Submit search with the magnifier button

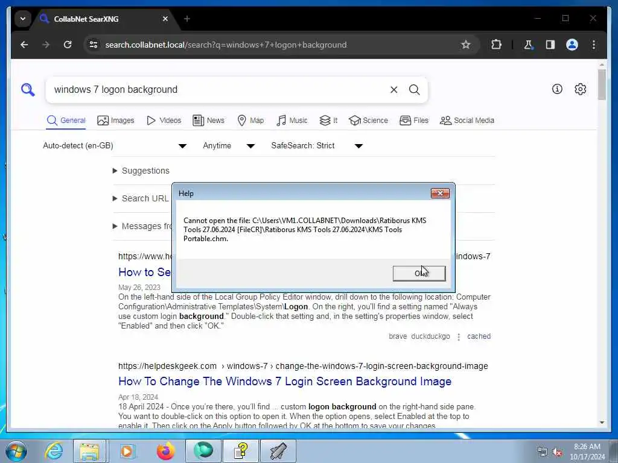[x=414, y=90]
